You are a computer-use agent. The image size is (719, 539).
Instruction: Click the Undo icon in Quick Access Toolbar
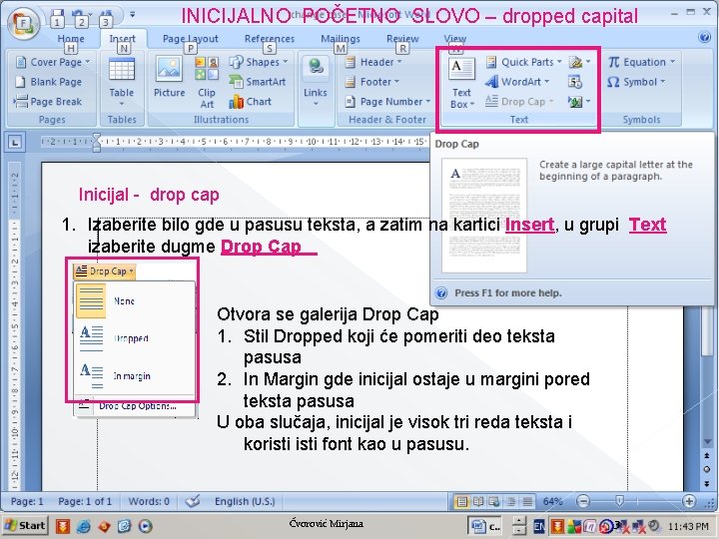pos(79,16)
